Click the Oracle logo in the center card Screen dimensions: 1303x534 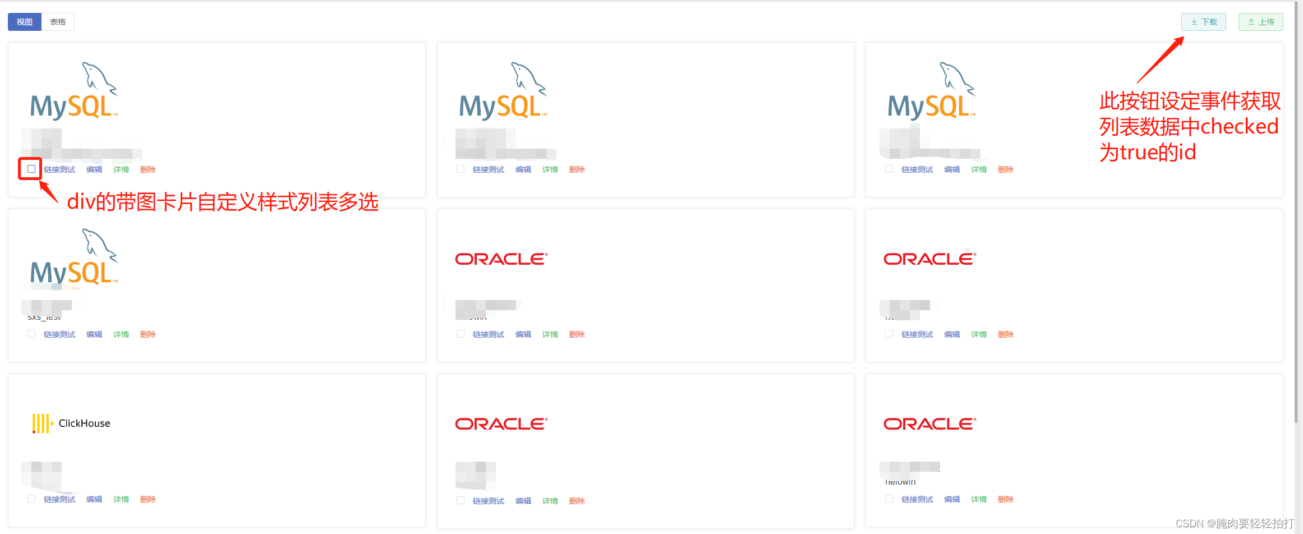(500, 259)
